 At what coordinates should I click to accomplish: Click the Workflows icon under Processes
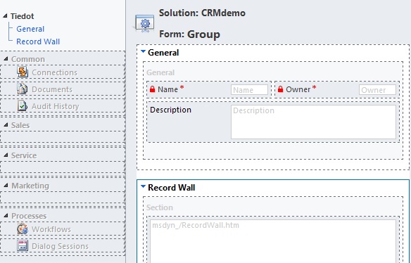[x=23, y=229]
